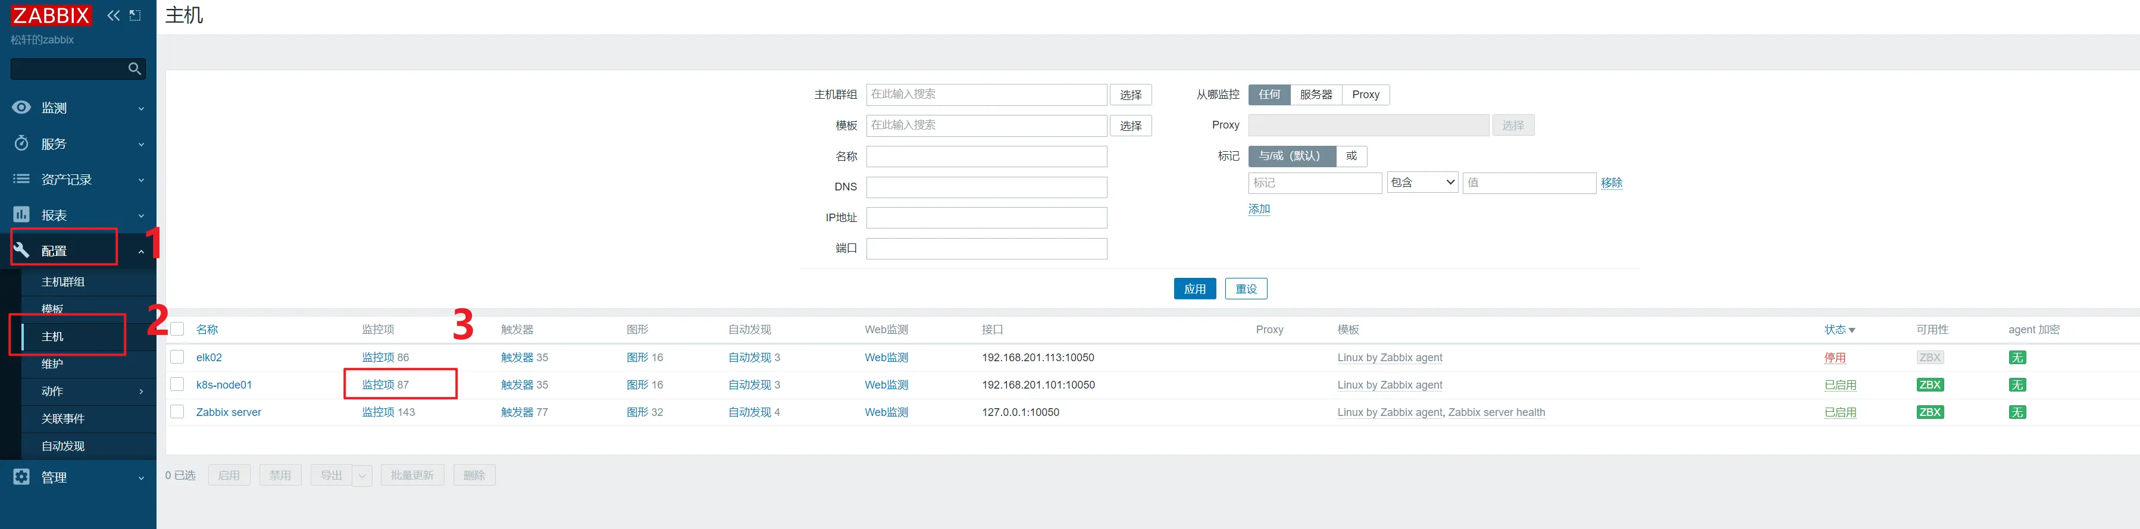Select the 服务器 monitored-by option
The image size is (2140, 529).
coord(1315,95)
